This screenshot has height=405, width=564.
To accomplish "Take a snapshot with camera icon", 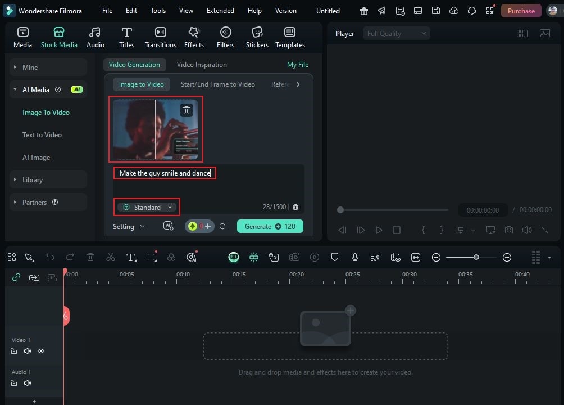I will pos(508,230).
